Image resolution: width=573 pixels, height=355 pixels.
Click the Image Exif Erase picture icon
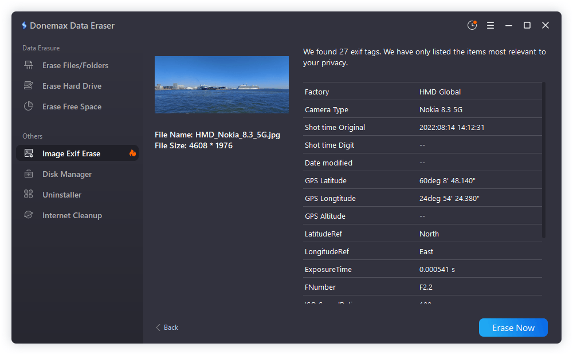click(x=29, y=153)
